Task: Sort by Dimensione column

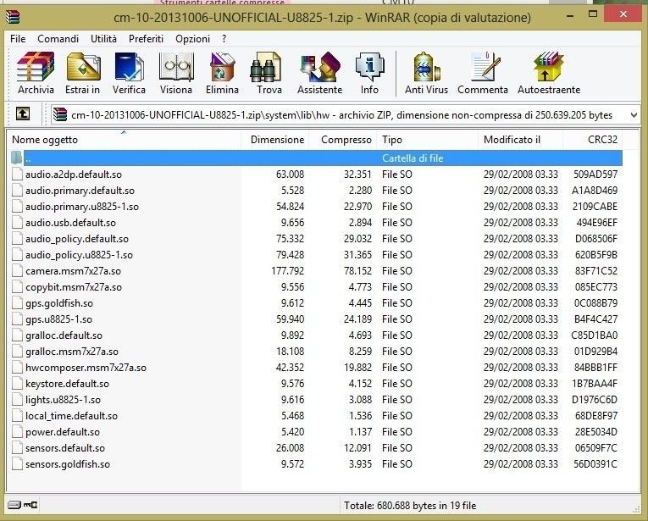Action: click(275, 140)
